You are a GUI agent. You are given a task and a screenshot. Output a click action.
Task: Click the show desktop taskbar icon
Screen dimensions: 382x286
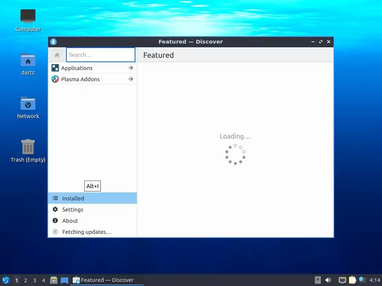pyautogui.click(x=65, y=280)
